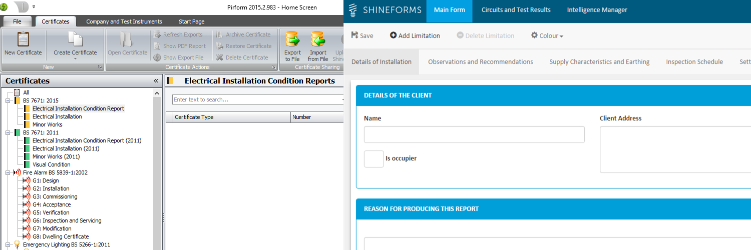751x250 pixels.
Task: Click Delete Certificate in the ribbon
Action: [x=242, y=57]
